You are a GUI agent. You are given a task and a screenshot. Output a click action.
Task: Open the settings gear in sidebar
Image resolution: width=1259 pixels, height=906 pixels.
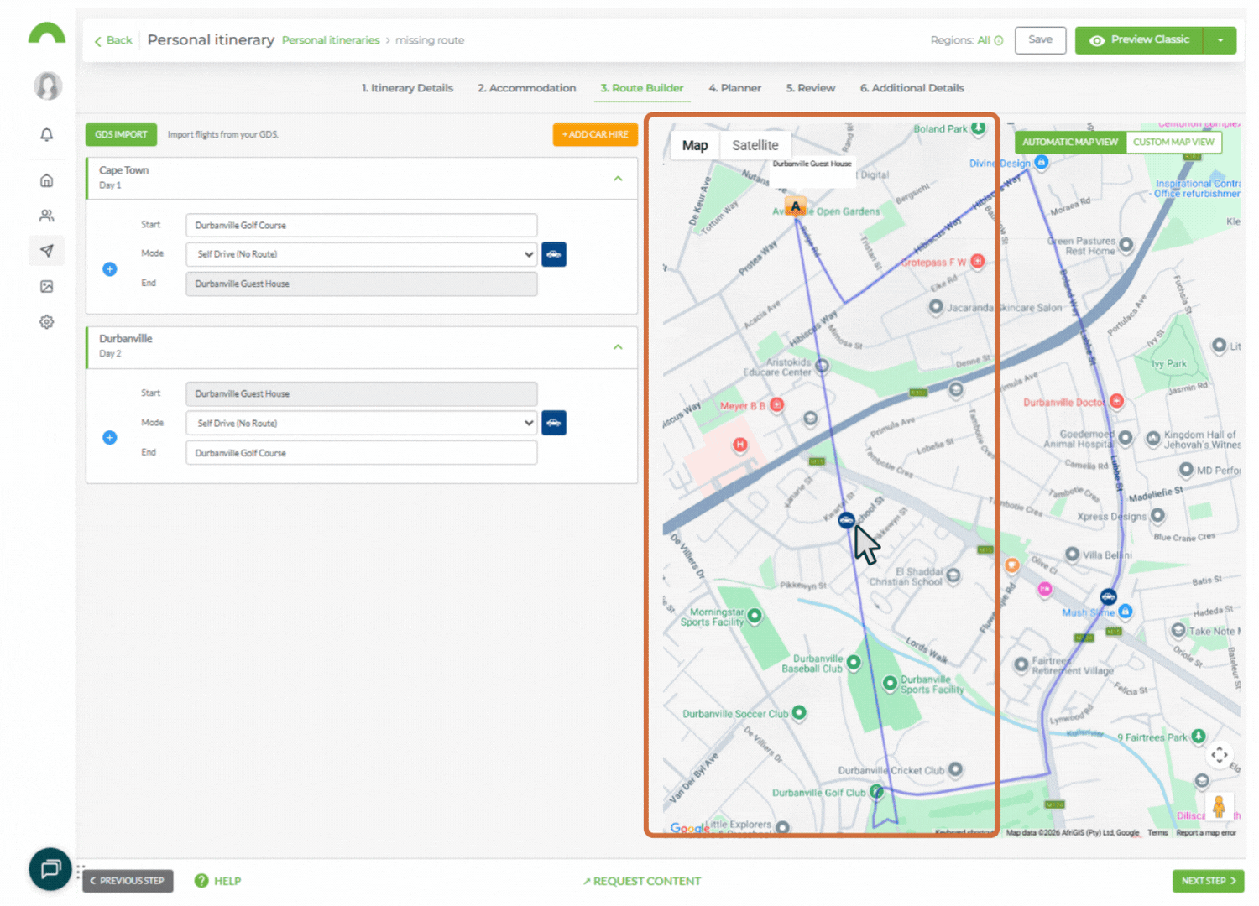[47, 321]
